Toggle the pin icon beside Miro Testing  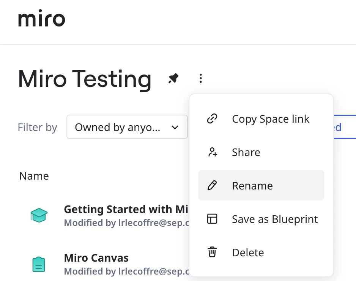point(173,79)
